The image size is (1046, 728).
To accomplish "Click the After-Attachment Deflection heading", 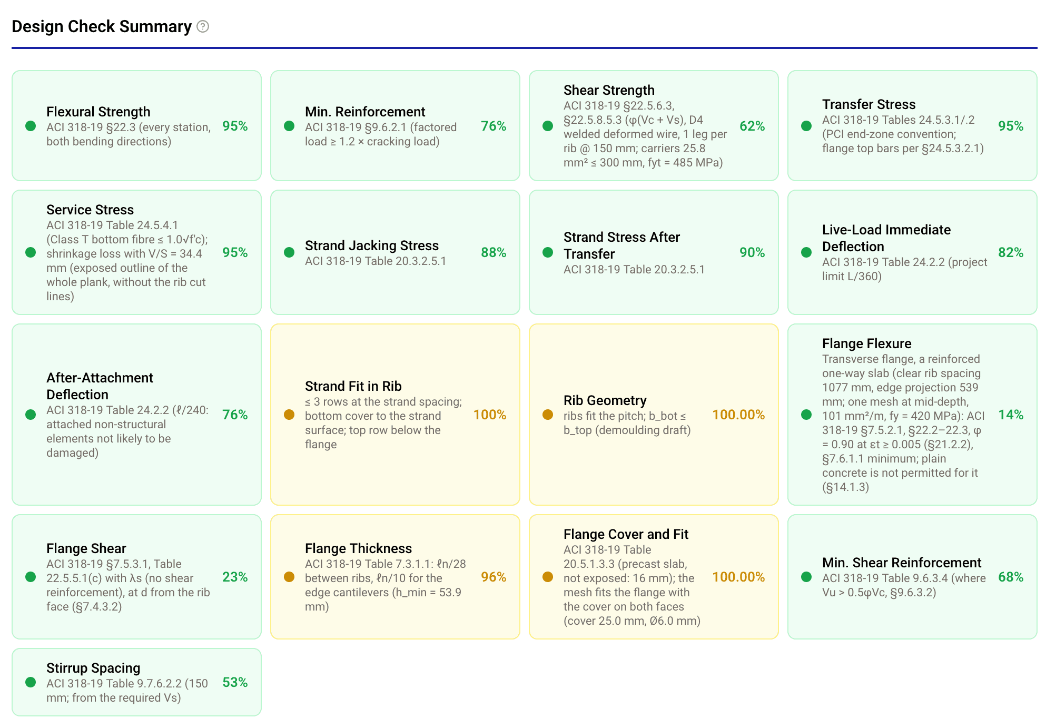I will coord(100,386).
